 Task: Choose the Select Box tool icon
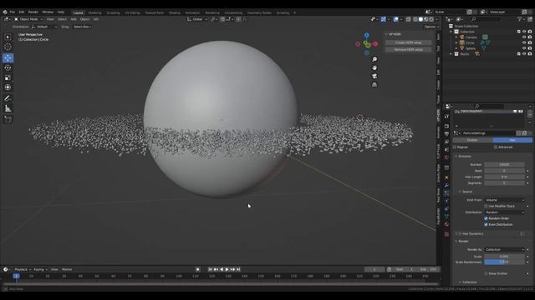8,37
